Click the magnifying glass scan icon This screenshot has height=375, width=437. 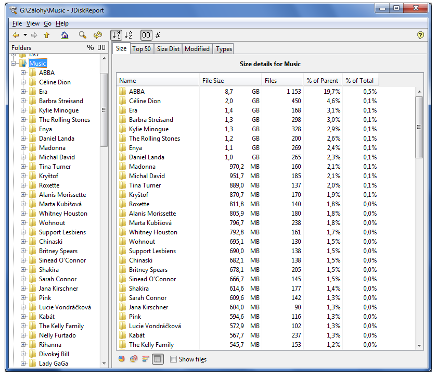(82, 35)
